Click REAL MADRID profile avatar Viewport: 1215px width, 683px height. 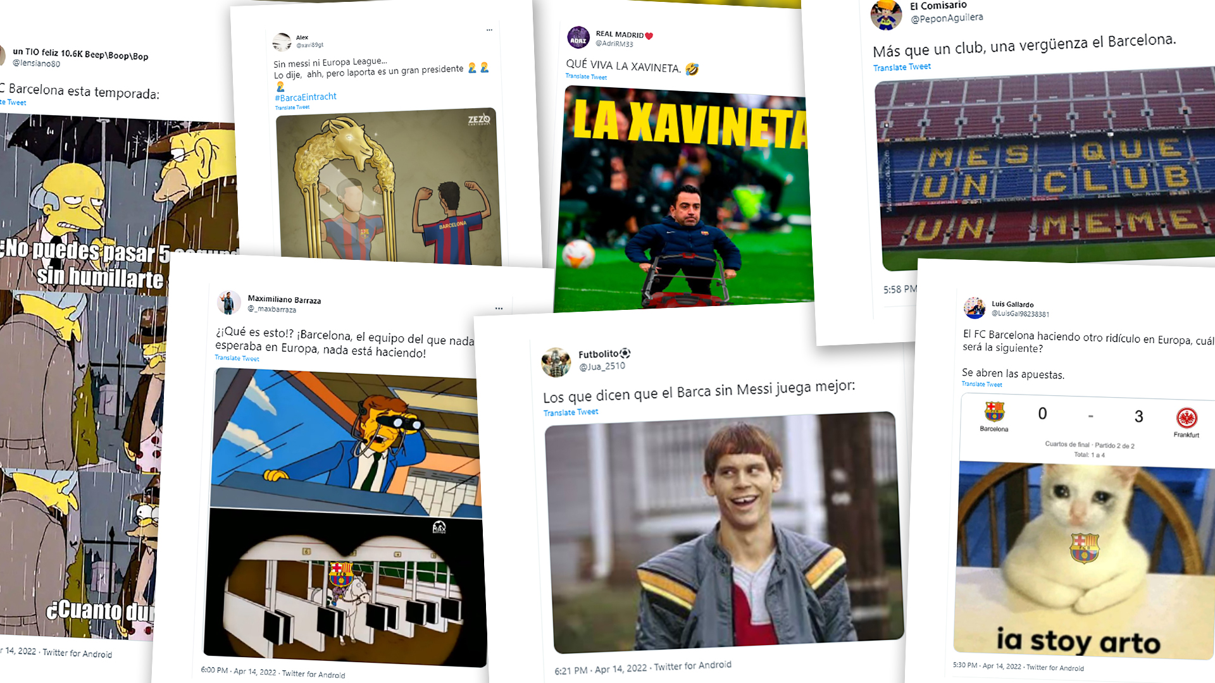(x=578, y=38)
